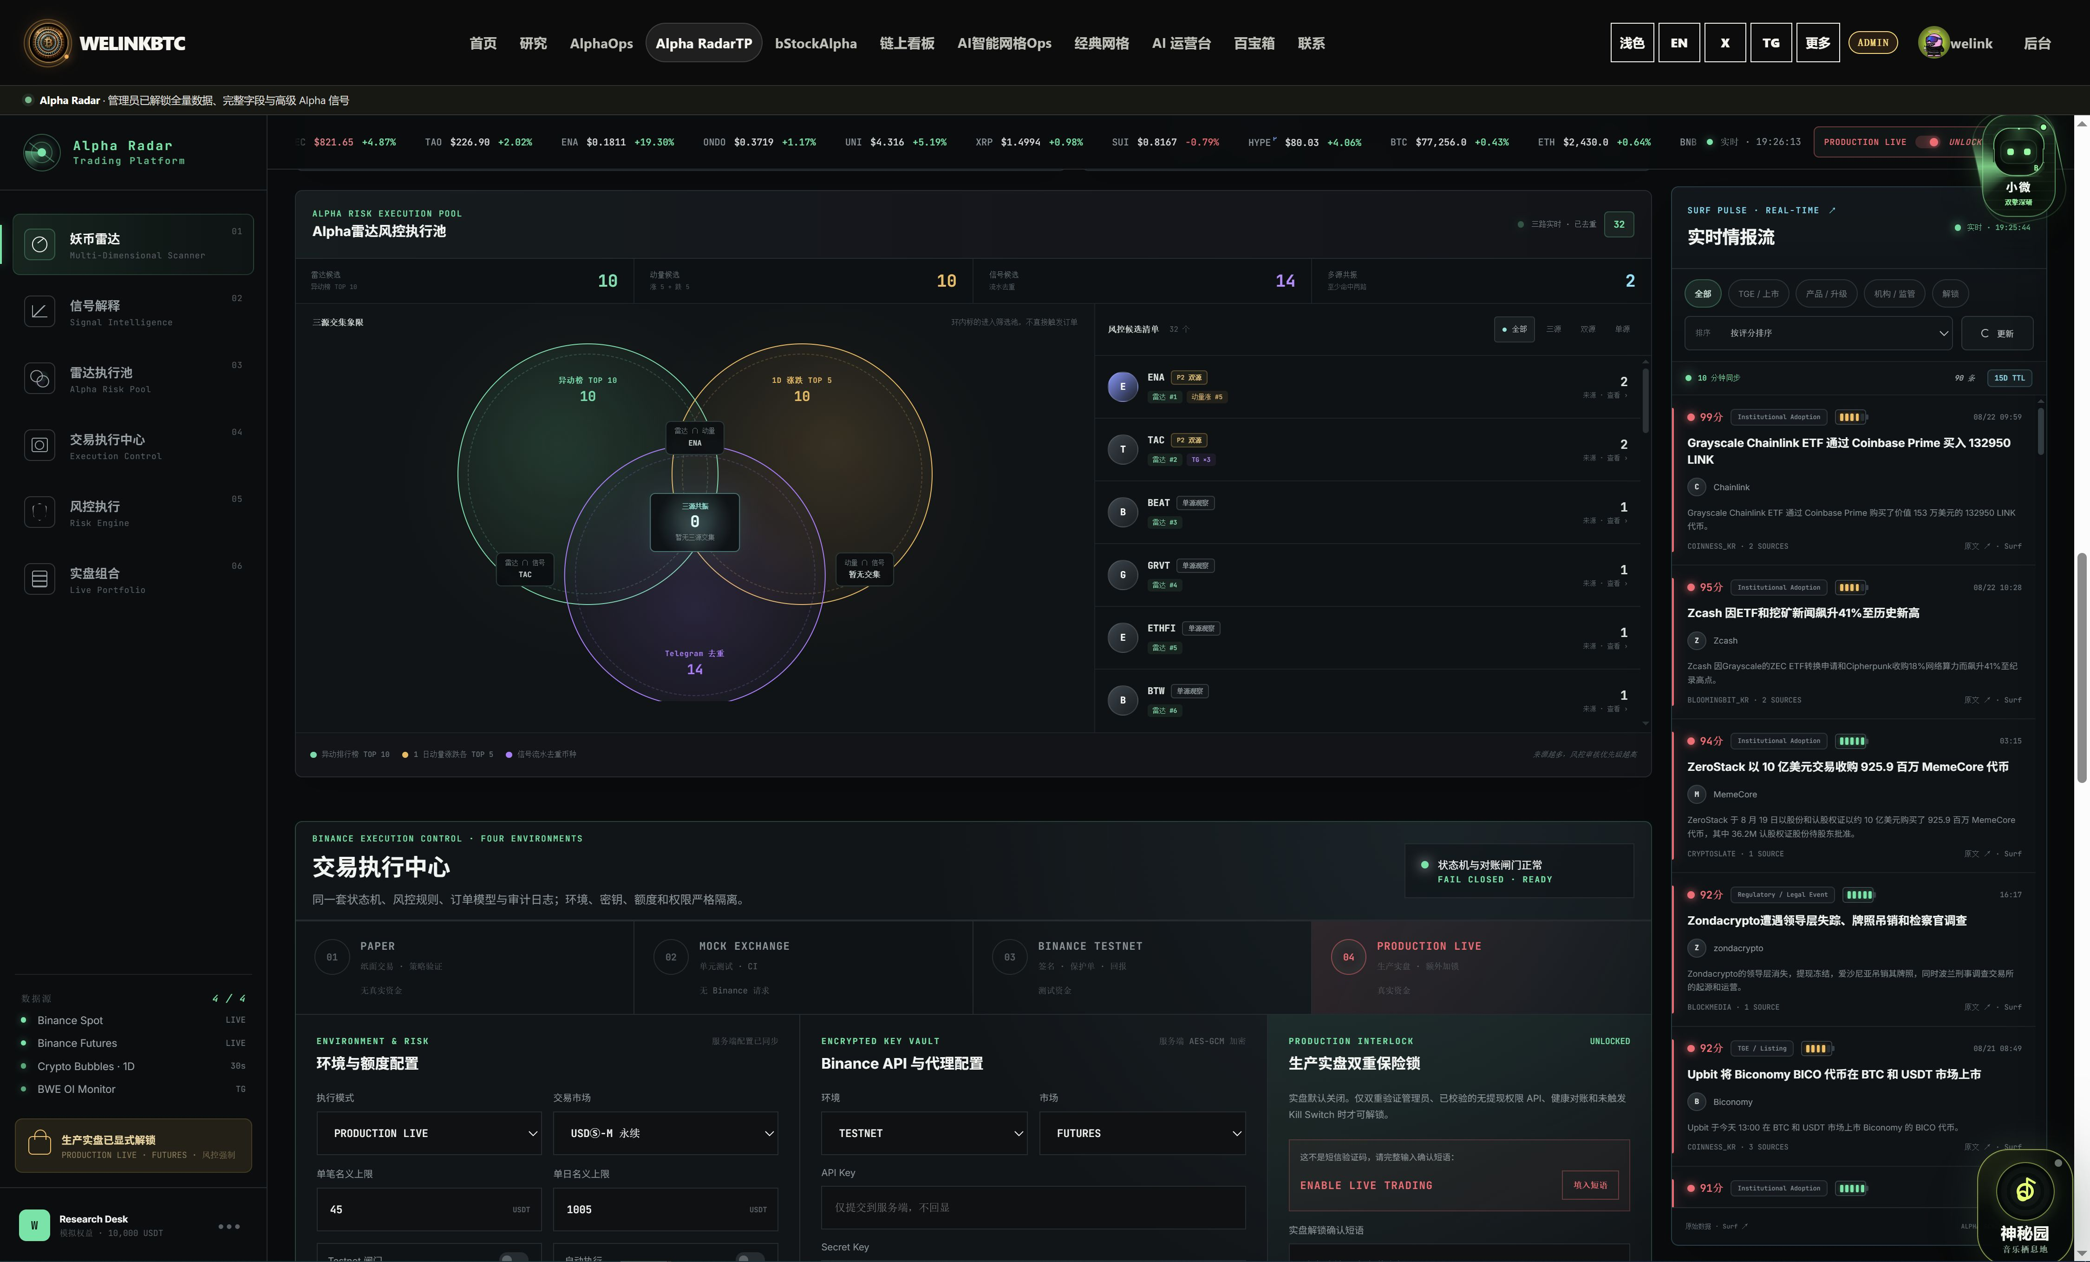Open the bStockAlpha nav item
This screenshot has height=1262, width=2090.
tap(815, 43)
